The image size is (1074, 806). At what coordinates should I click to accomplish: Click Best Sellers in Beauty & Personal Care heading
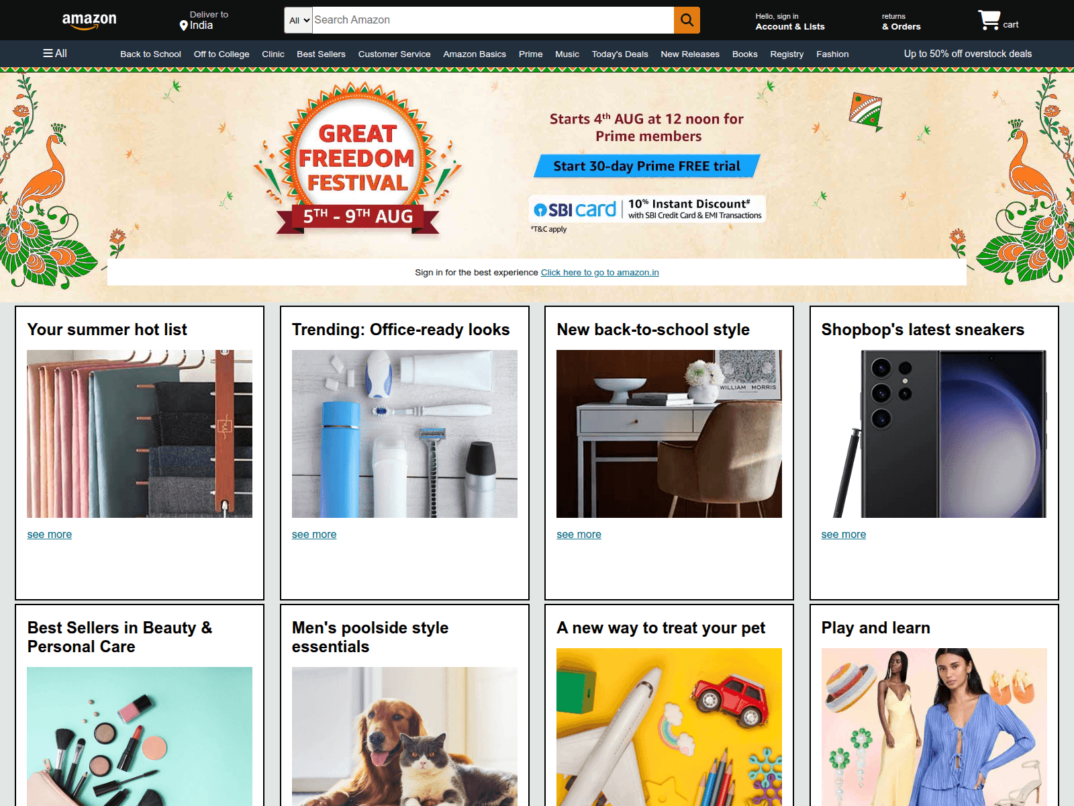click(x=119, y=637)
